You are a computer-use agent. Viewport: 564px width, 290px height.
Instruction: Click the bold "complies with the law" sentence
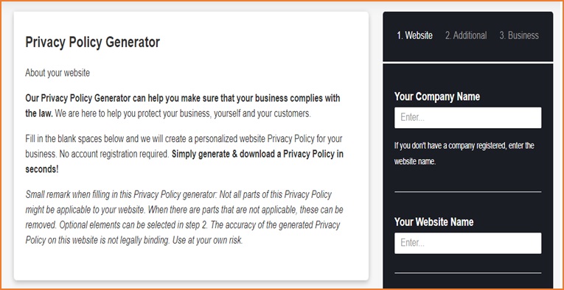click(182, 105)
